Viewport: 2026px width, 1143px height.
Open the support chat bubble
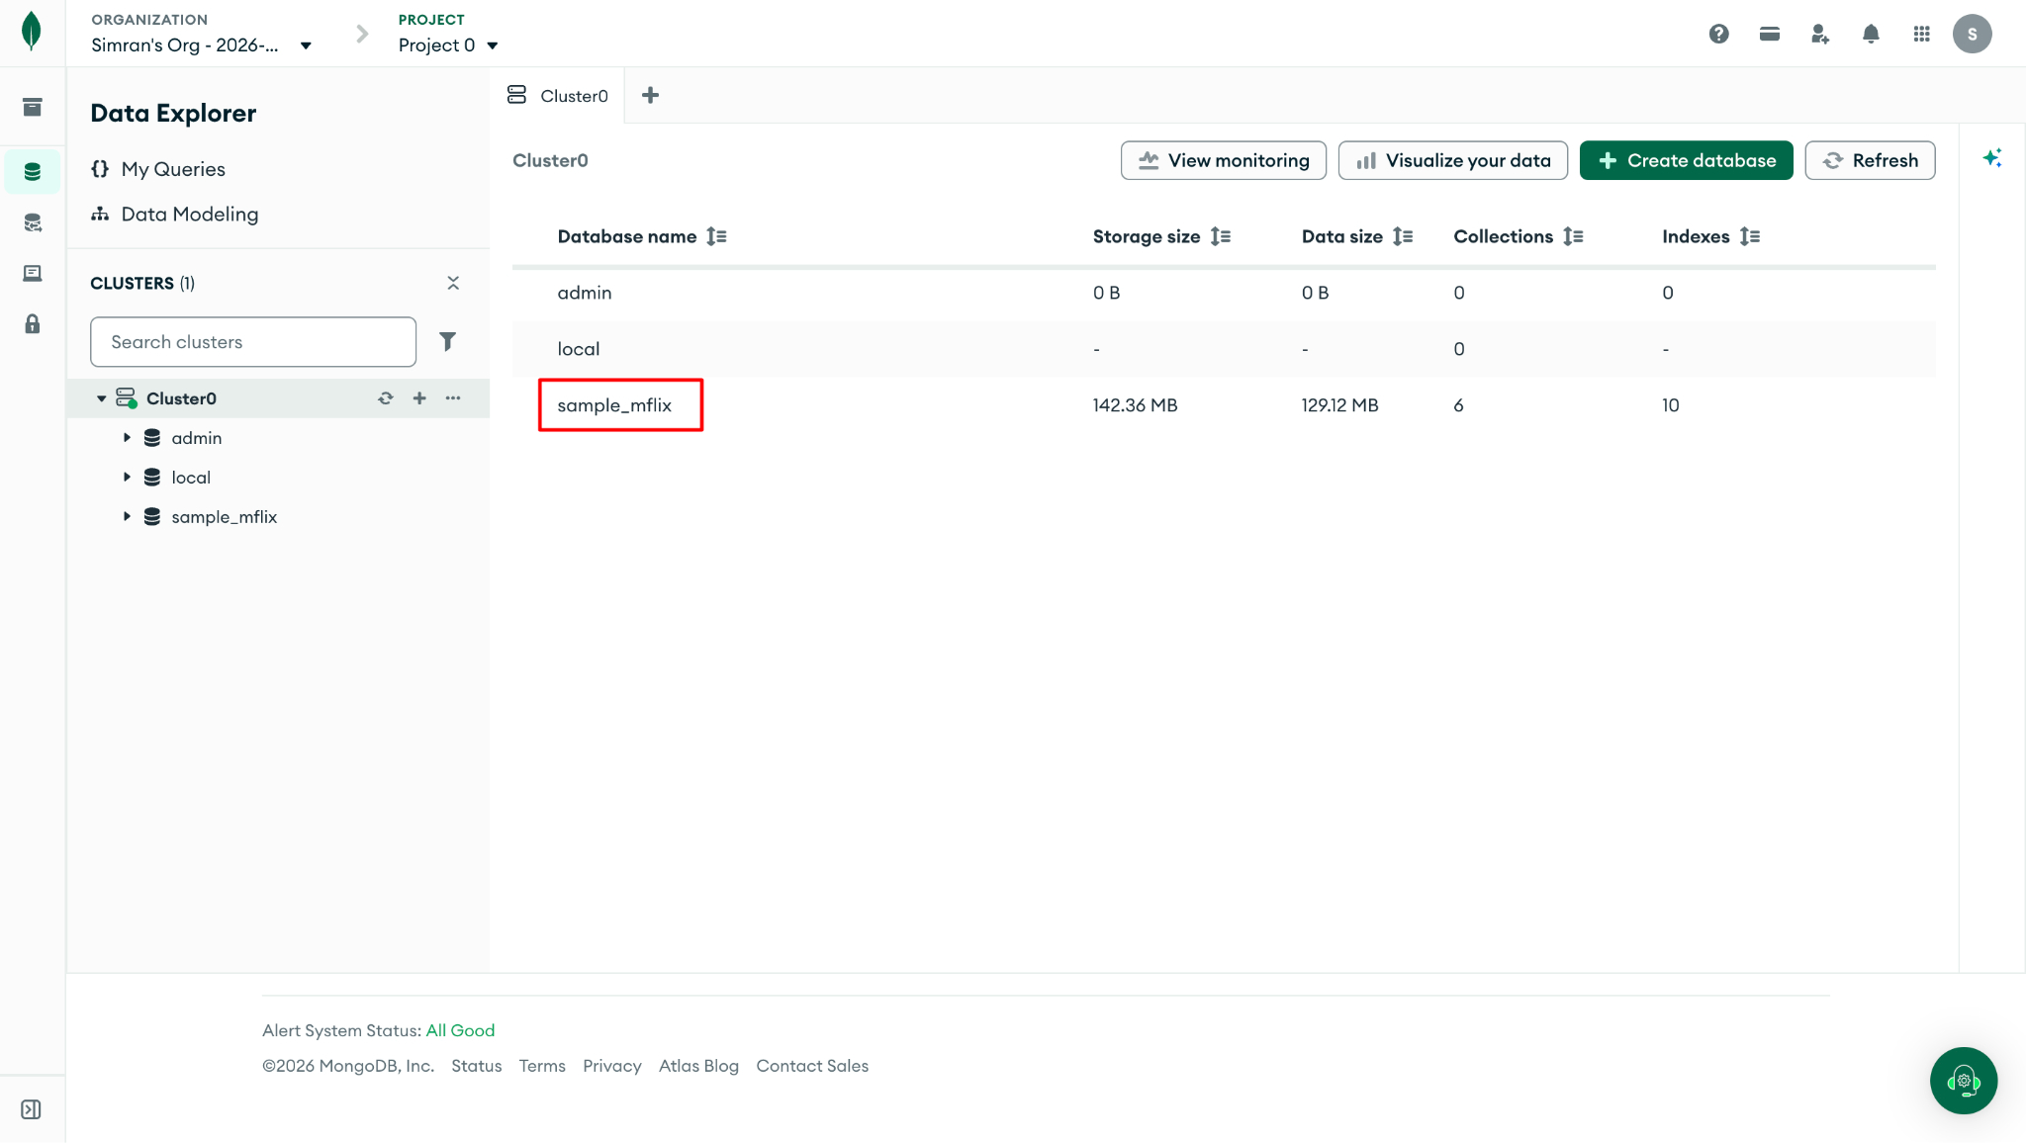pyautogui.click(x=1964, y=1081)
